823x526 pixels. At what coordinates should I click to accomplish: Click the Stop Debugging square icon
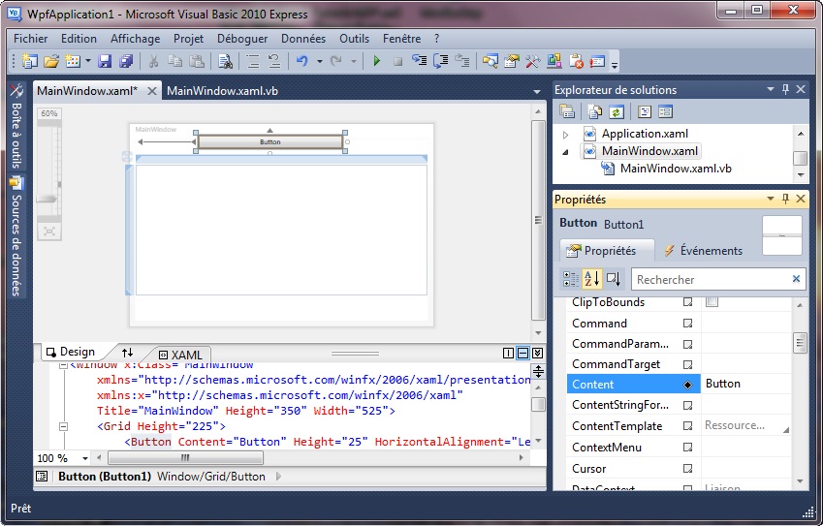tap(397, 62)
